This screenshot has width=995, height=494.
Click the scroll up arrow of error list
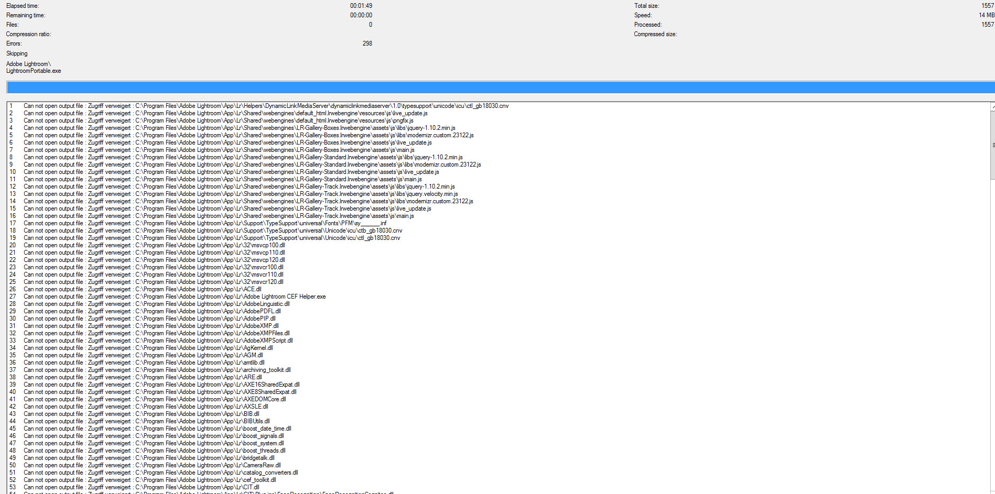click(x=992, y=106)
